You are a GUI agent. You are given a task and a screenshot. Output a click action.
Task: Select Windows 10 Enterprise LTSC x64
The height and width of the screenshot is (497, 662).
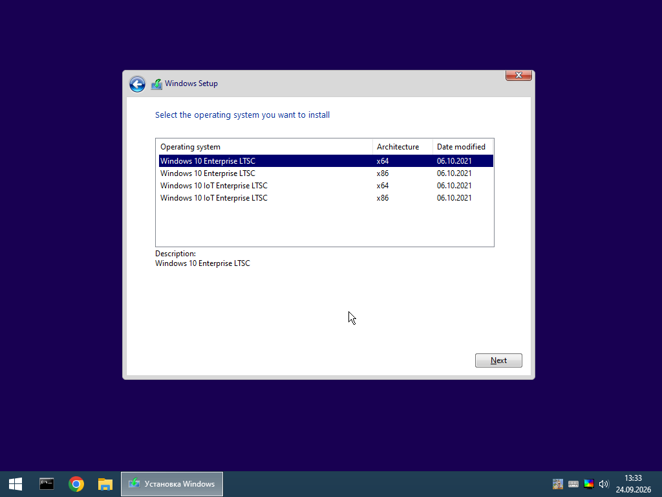point(326,161)
